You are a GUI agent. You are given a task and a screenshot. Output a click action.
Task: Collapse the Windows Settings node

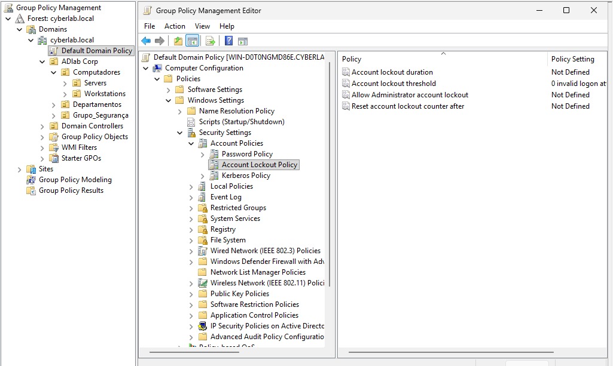coord(169,101)
